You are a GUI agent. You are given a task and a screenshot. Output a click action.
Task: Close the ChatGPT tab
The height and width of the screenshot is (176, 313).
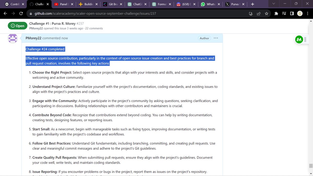pos(146,4)
